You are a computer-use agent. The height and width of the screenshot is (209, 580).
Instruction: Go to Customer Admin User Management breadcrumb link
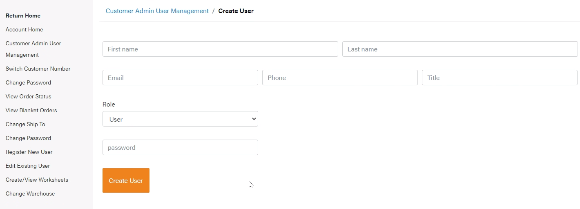pos(157,11)
